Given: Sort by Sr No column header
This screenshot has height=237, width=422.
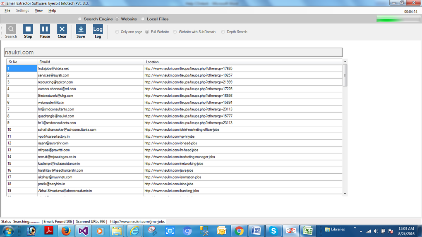Looking at the screenshot, I should point(22,62).
